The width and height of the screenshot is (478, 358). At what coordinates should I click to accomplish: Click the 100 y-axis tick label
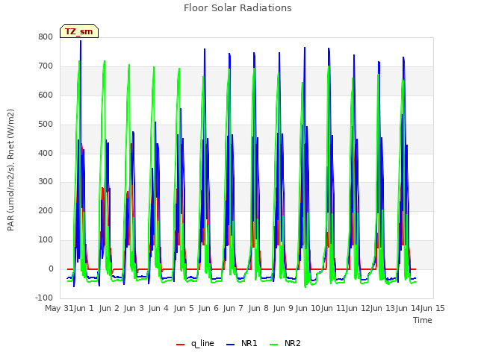(x=46, y=240)
